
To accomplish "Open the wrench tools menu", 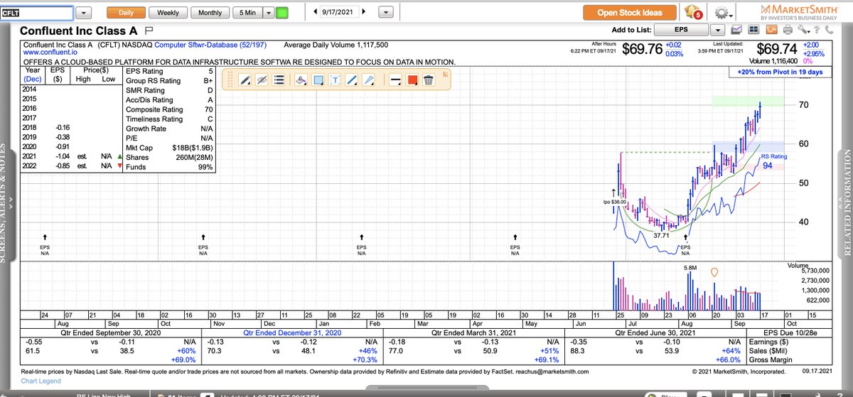I will pos(805,31).
